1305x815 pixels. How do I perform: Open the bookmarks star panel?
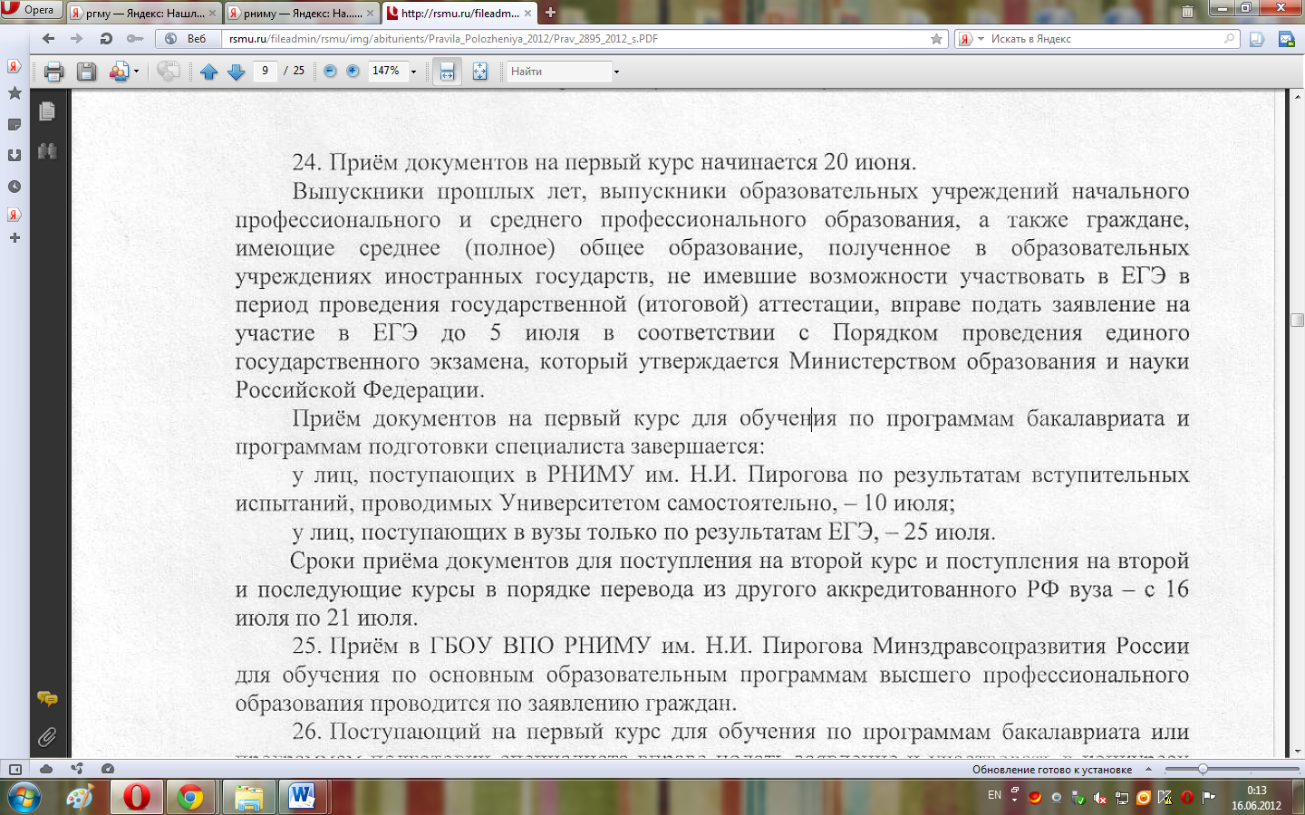14,93
